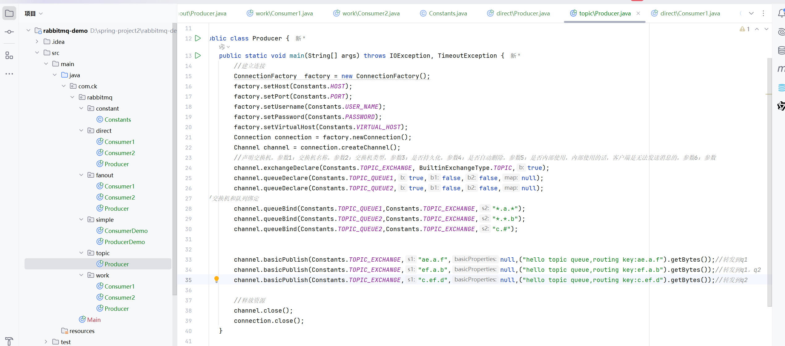Click the Project tool window folder icon
The image size is (785, 346).
9,14
